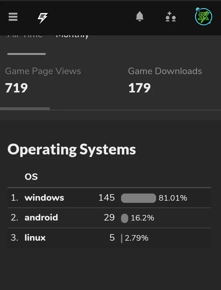Click the horizontal scrollbar under stats
This screenshot has width=221, height=290.
[25, 109]
